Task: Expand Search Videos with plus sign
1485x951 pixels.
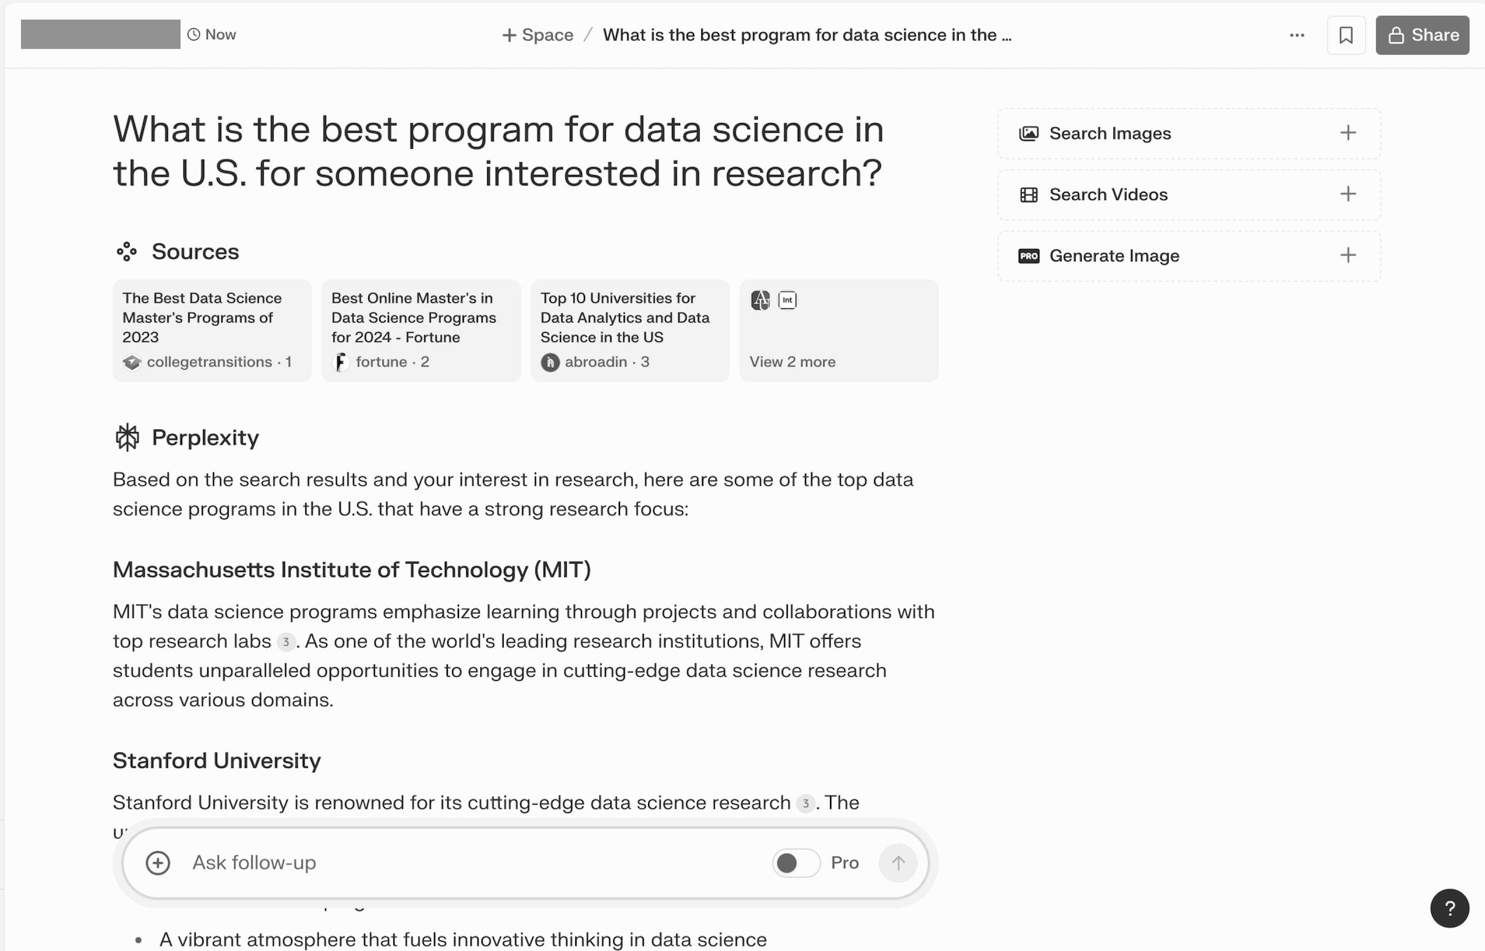Action: [x=1348, y=194]
